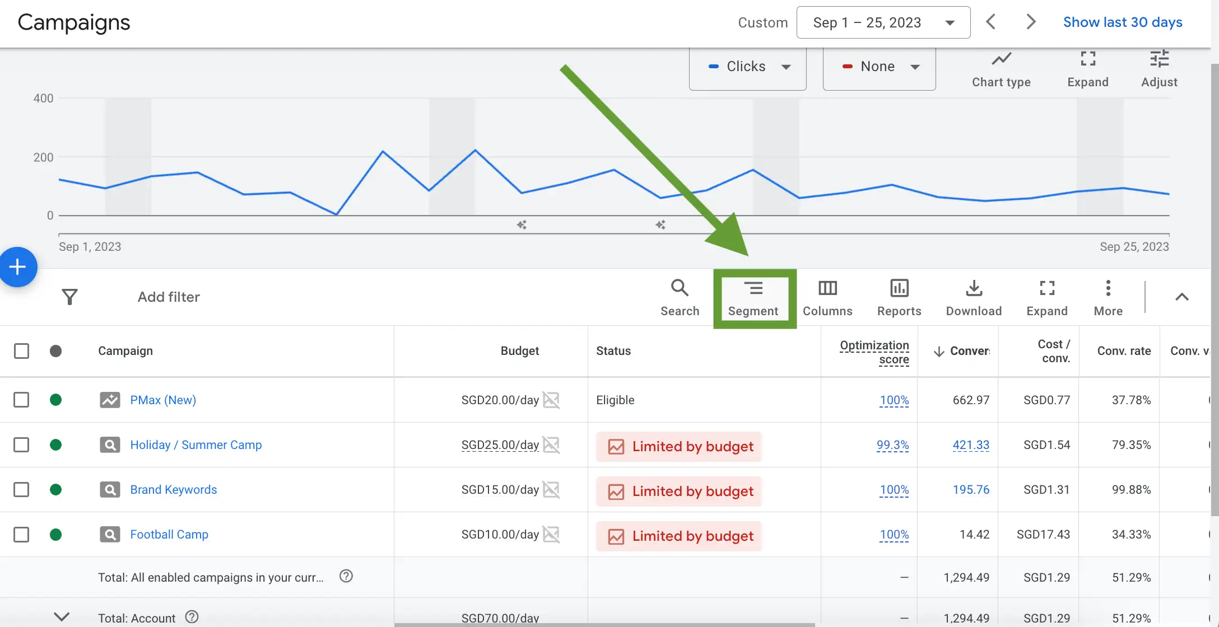This screenshot has height=627, width=1219.
Task: Open the Segment menu
Action: [x=753, y=298]
